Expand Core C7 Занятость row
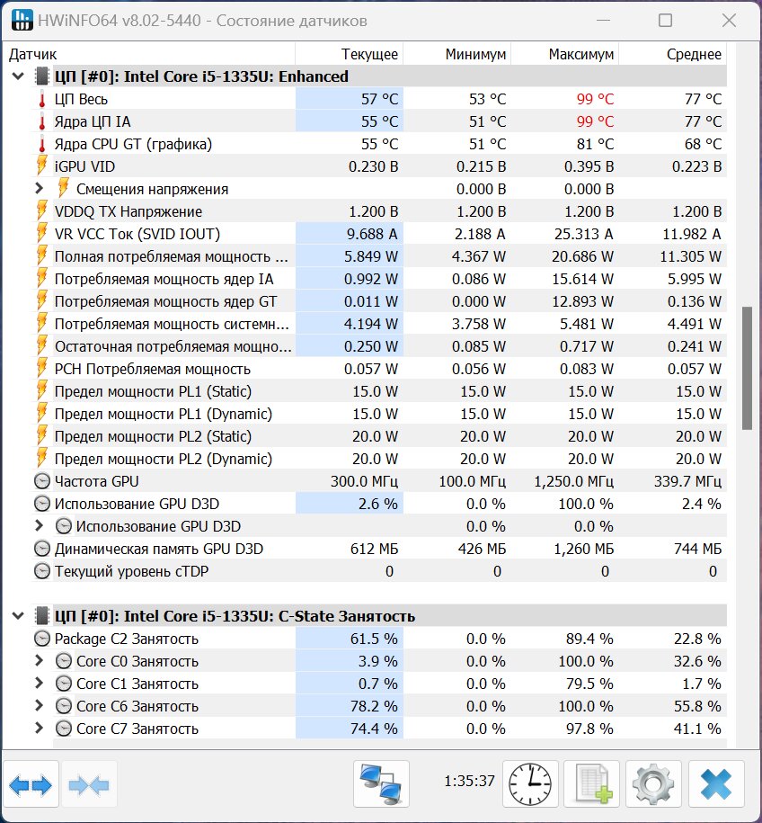762x823 pixels. (x=39, y=728)
